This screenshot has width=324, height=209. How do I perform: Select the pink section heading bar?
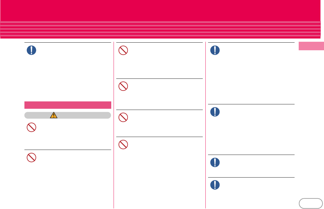68,105
